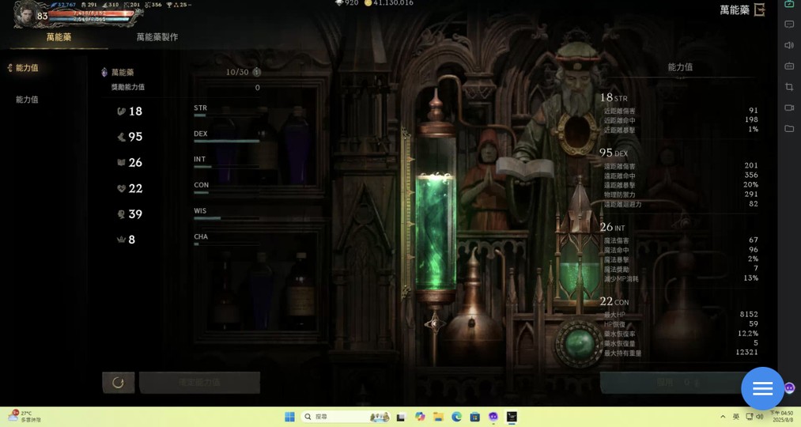Open the folder icon in right sidebar
Viewport: 801px width, 427px height.
click(x=789, y=129)
